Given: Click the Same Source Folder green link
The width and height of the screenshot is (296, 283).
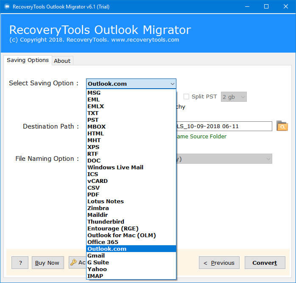Looking at the screenshot, I should [x=201, y=136].
